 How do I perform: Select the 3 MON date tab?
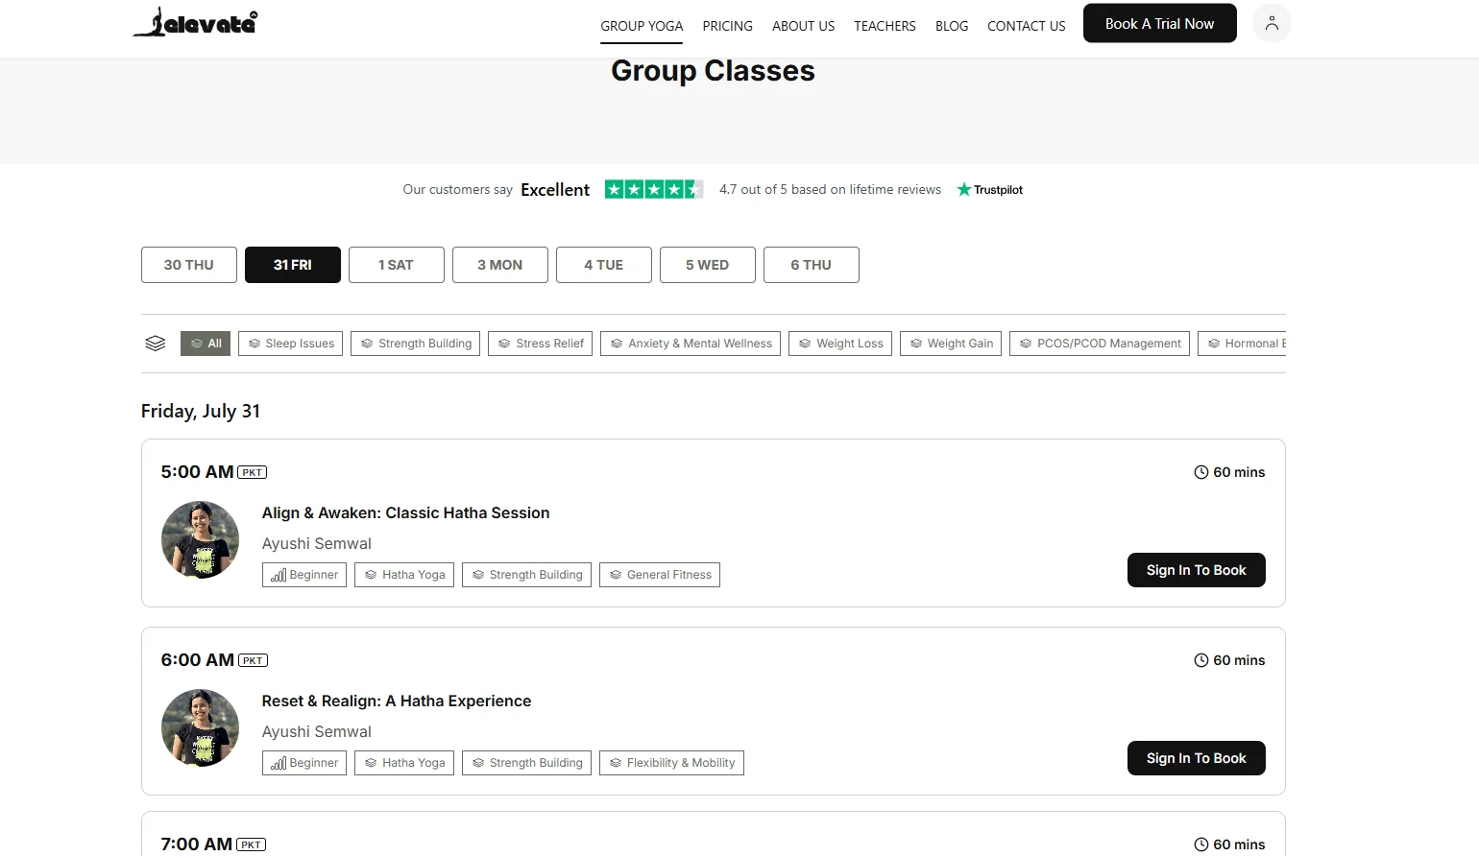click(x=499, y=265)
